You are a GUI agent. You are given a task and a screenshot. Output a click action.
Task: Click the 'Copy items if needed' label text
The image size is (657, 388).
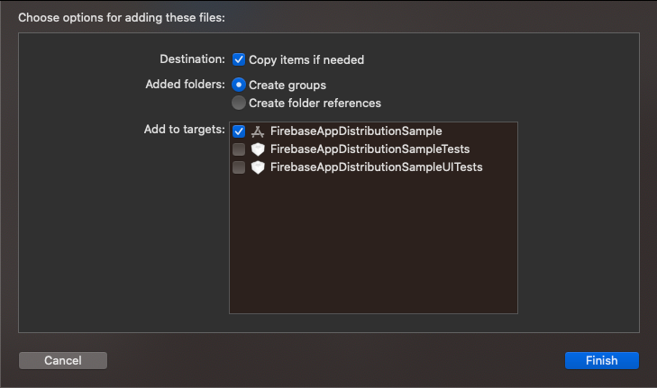click(306, 60)
